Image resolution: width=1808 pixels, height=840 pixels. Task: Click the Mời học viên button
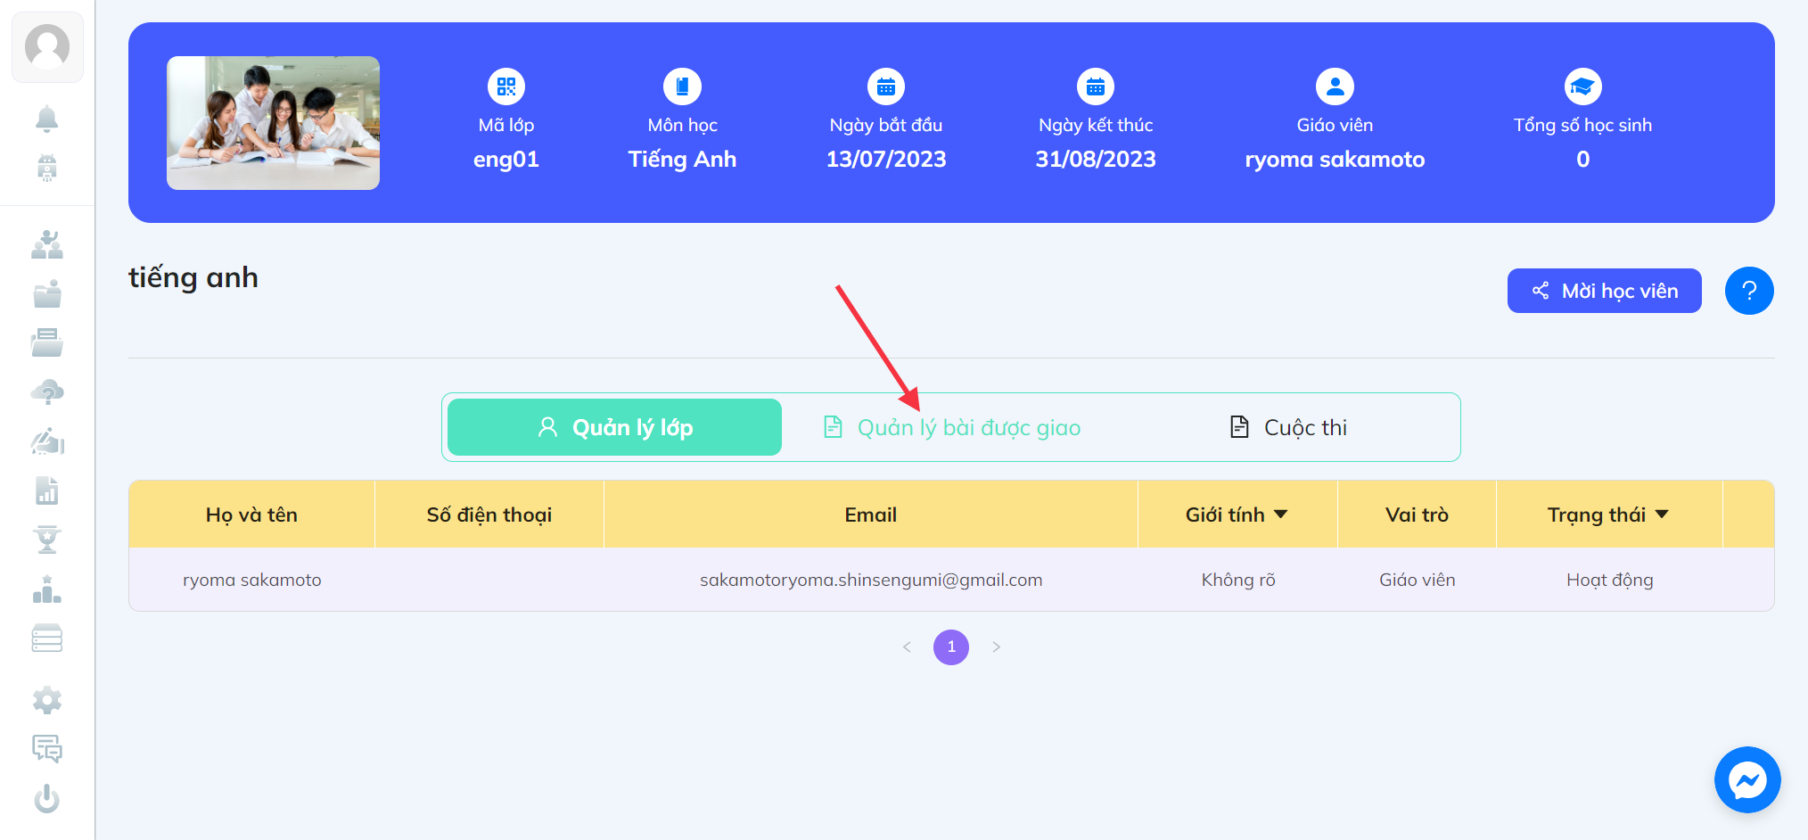pos(1604,291)
